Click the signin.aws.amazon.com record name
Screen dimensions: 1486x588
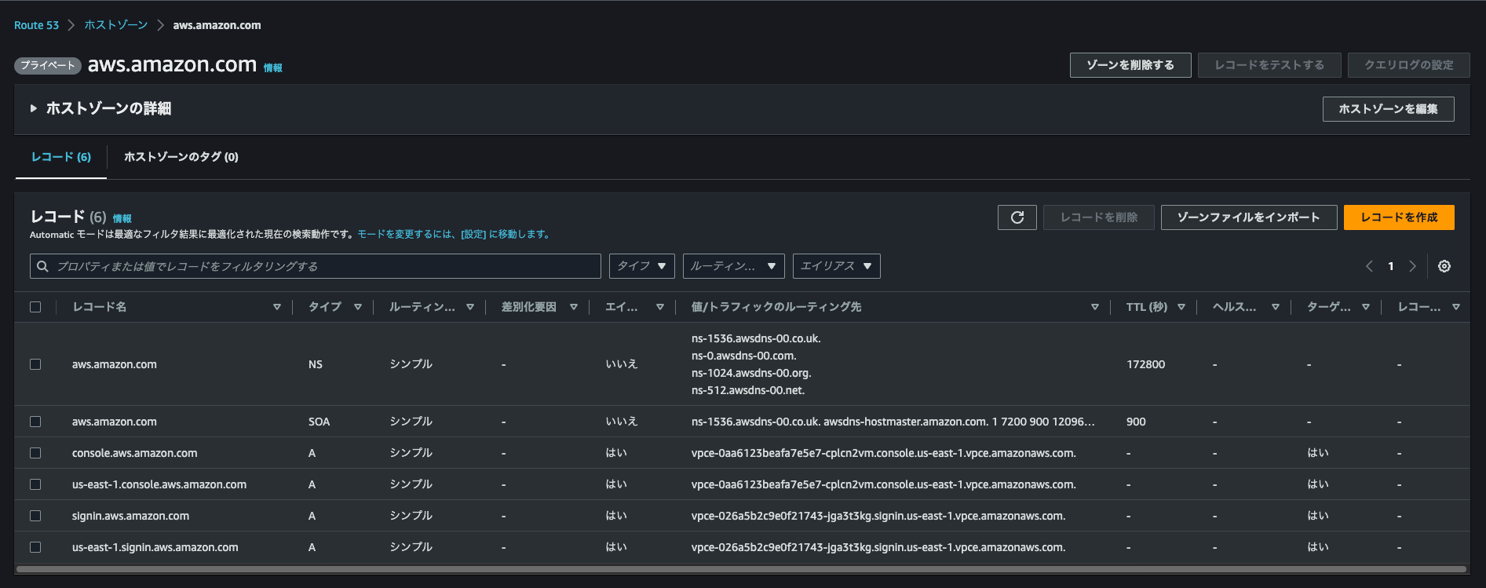[x=130, y=516]
